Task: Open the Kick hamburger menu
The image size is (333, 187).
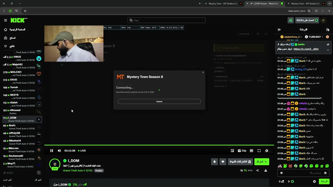Action: [5, 20]
